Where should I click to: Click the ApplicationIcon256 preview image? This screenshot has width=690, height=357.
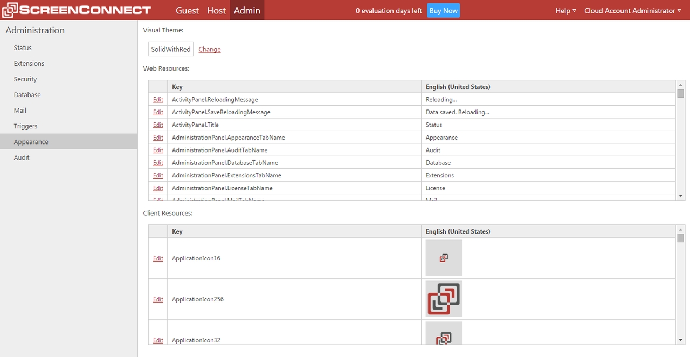443,299
